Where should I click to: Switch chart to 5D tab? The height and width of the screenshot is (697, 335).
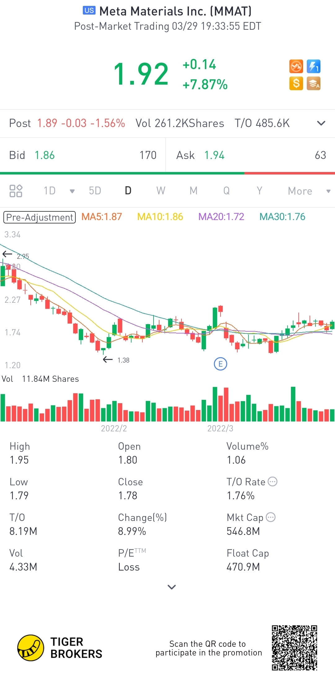click(95, 191)
